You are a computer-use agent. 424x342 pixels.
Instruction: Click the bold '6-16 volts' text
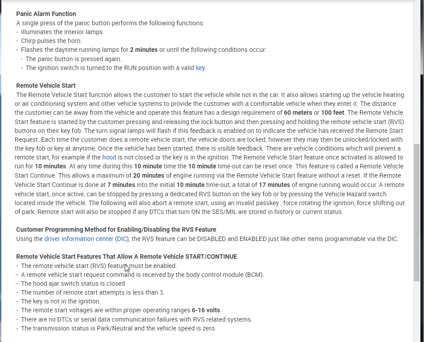[206, 310]
